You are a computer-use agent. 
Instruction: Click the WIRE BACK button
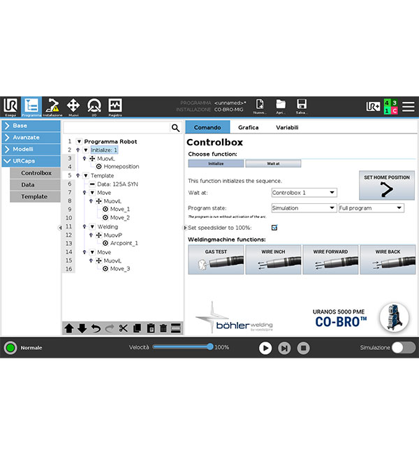point(388,259)
